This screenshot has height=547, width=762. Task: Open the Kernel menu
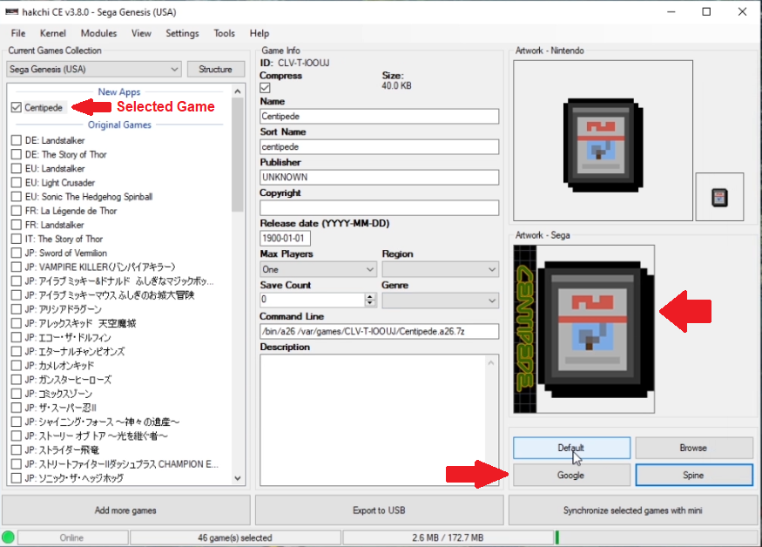click(x=53, y=33)
